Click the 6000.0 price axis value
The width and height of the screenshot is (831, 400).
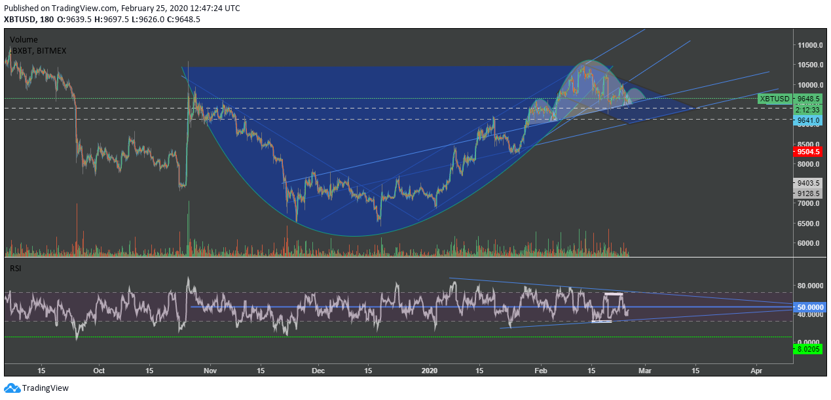808,243
